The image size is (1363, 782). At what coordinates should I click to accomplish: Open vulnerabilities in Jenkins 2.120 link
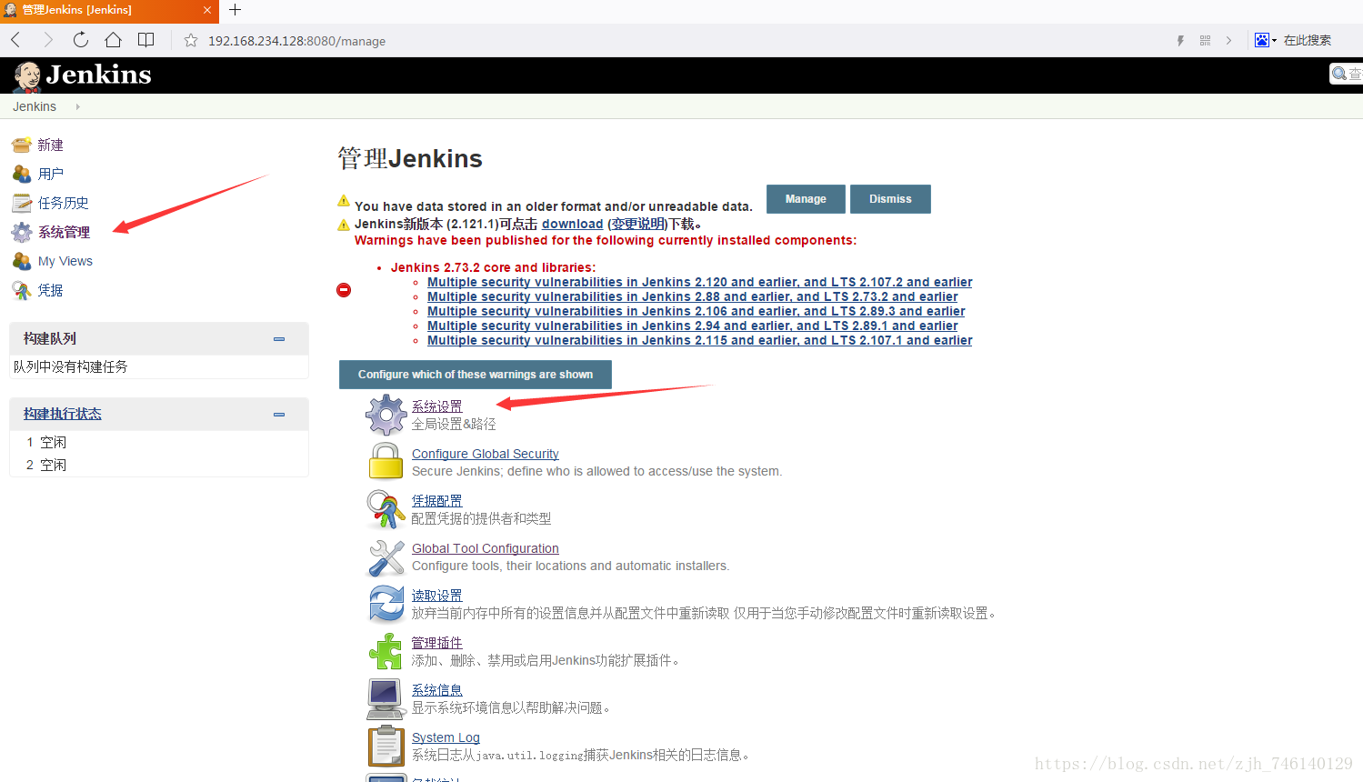[x=700, y=282]
